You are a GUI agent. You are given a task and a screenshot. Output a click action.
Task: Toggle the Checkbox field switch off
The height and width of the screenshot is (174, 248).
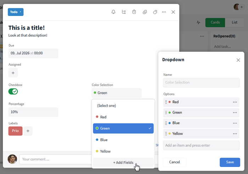click(13, 91)
